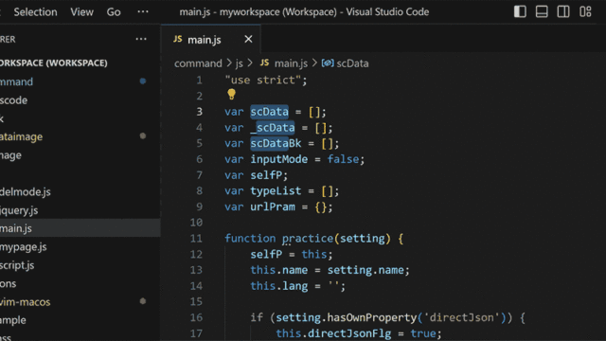Open the .vscode folder entry
The width and height of the screenshot is (606, 341).
tap(13, 100)
